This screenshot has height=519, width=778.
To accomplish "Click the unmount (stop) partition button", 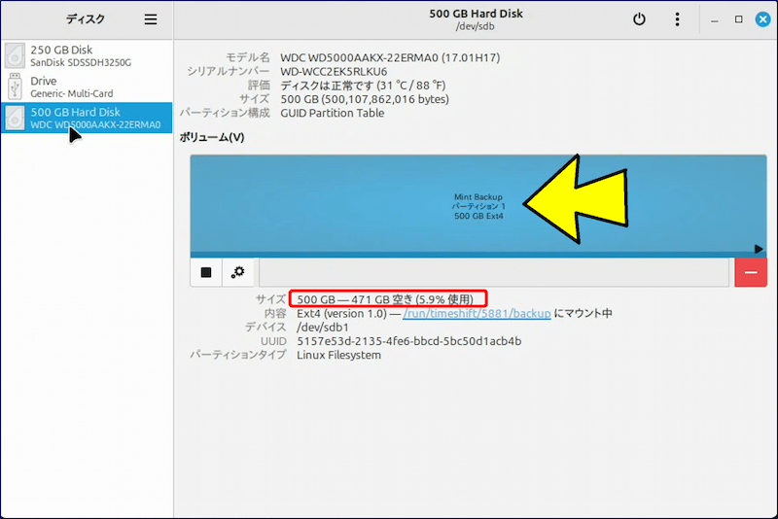I will click(x=206, y=273).
